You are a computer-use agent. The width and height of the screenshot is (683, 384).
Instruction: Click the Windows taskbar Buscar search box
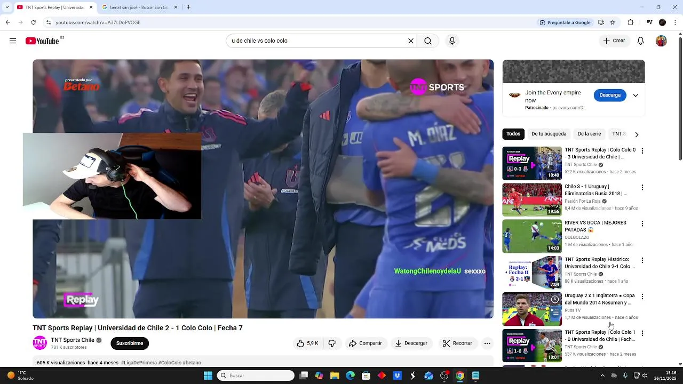[256, 375]
